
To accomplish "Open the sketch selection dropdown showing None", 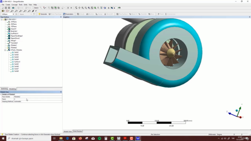I will pyautogui.click(x=31, y=14).
